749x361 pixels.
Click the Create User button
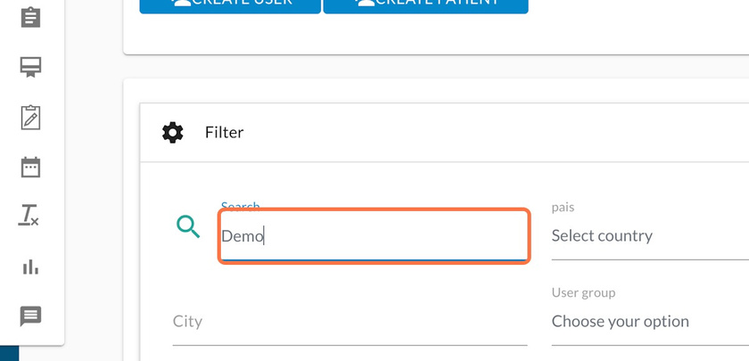230,4
